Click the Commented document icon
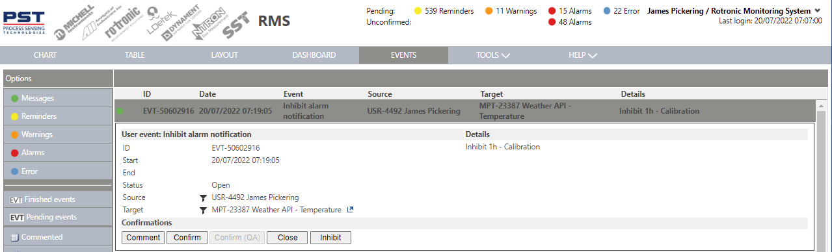Image resolution: width=832 pixels, height=252 pixels. tap(15, 237)
